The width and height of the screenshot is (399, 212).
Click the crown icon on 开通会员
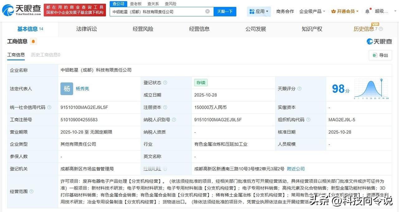click(334, 11)
